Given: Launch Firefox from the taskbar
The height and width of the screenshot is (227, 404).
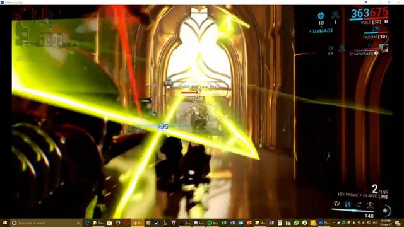Looking at the screenshot, I should click(x=118, y=223).
